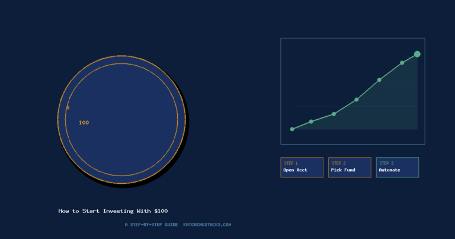The image size is (455, 239).
Task: Click the first, lowest data point on the chart line
Action: pyautogui.click(x=292, y=129)
